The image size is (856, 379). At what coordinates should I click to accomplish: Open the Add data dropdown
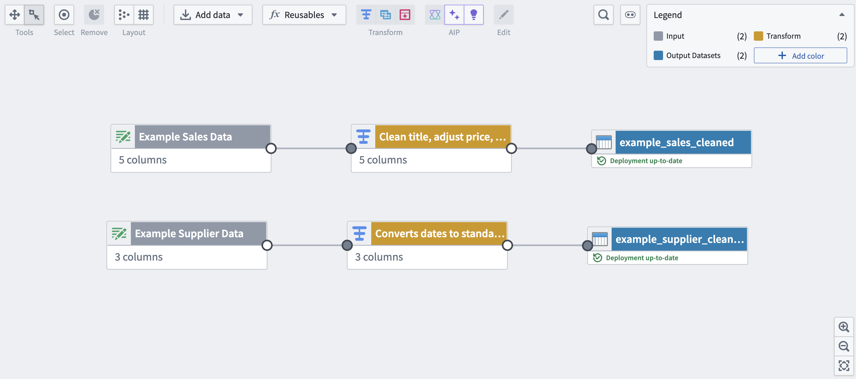(213, 15)
